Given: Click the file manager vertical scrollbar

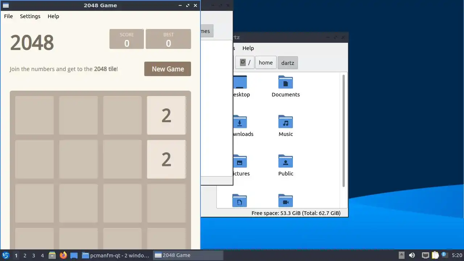Looking at the screenshot, I should (344, 130).
